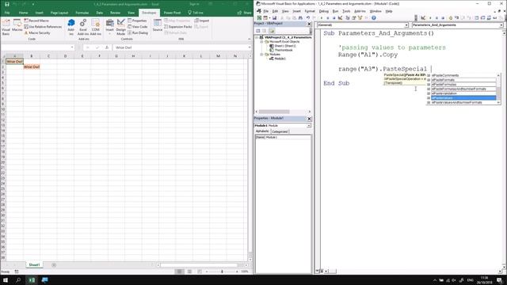Click Excel Save icon in quick access toolbar
The height and width of the screenshot is (285, 507).
[x=7, y=4]
